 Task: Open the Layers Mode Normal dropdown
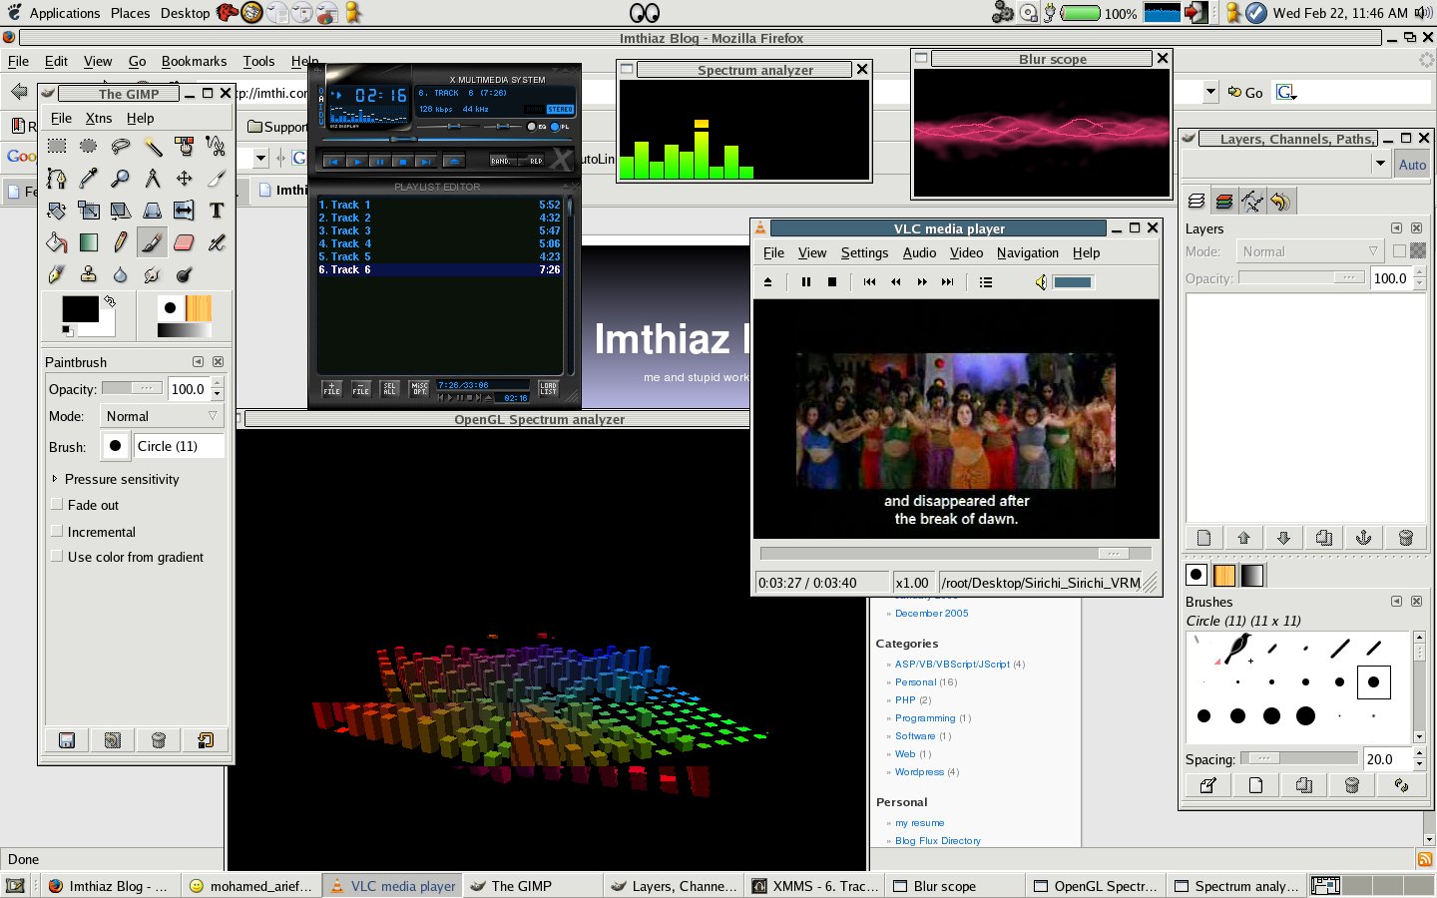(1310, 251)
